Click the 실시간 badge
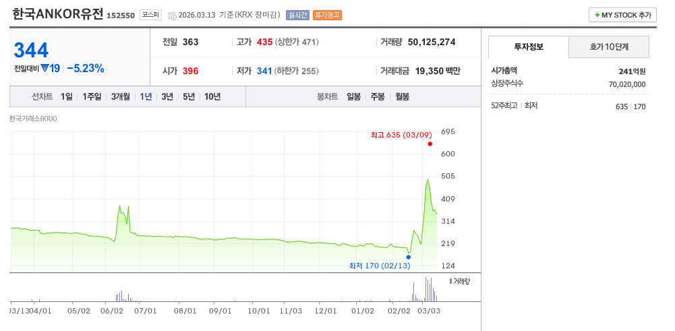Image resolution: width=675 pixels, height=331 pixels. [297, 15]
